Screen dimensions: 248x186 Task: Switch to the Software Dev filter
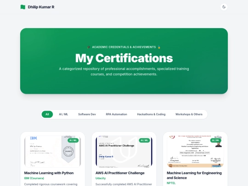[x=87, y=114]
